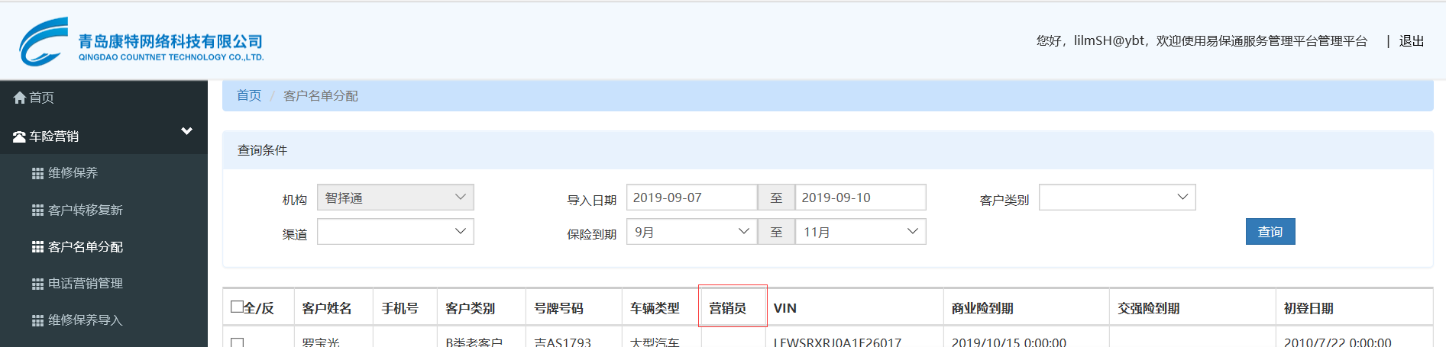This screenshot has height=347, width=1446.
Task: Click the grid icon beside 客户转移复新
Action: (x=37, y=210)
